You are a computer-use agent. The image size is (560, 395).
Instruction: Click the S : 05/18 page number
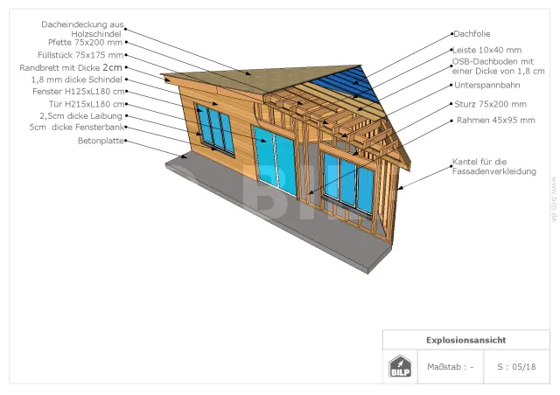click(516, 367)
